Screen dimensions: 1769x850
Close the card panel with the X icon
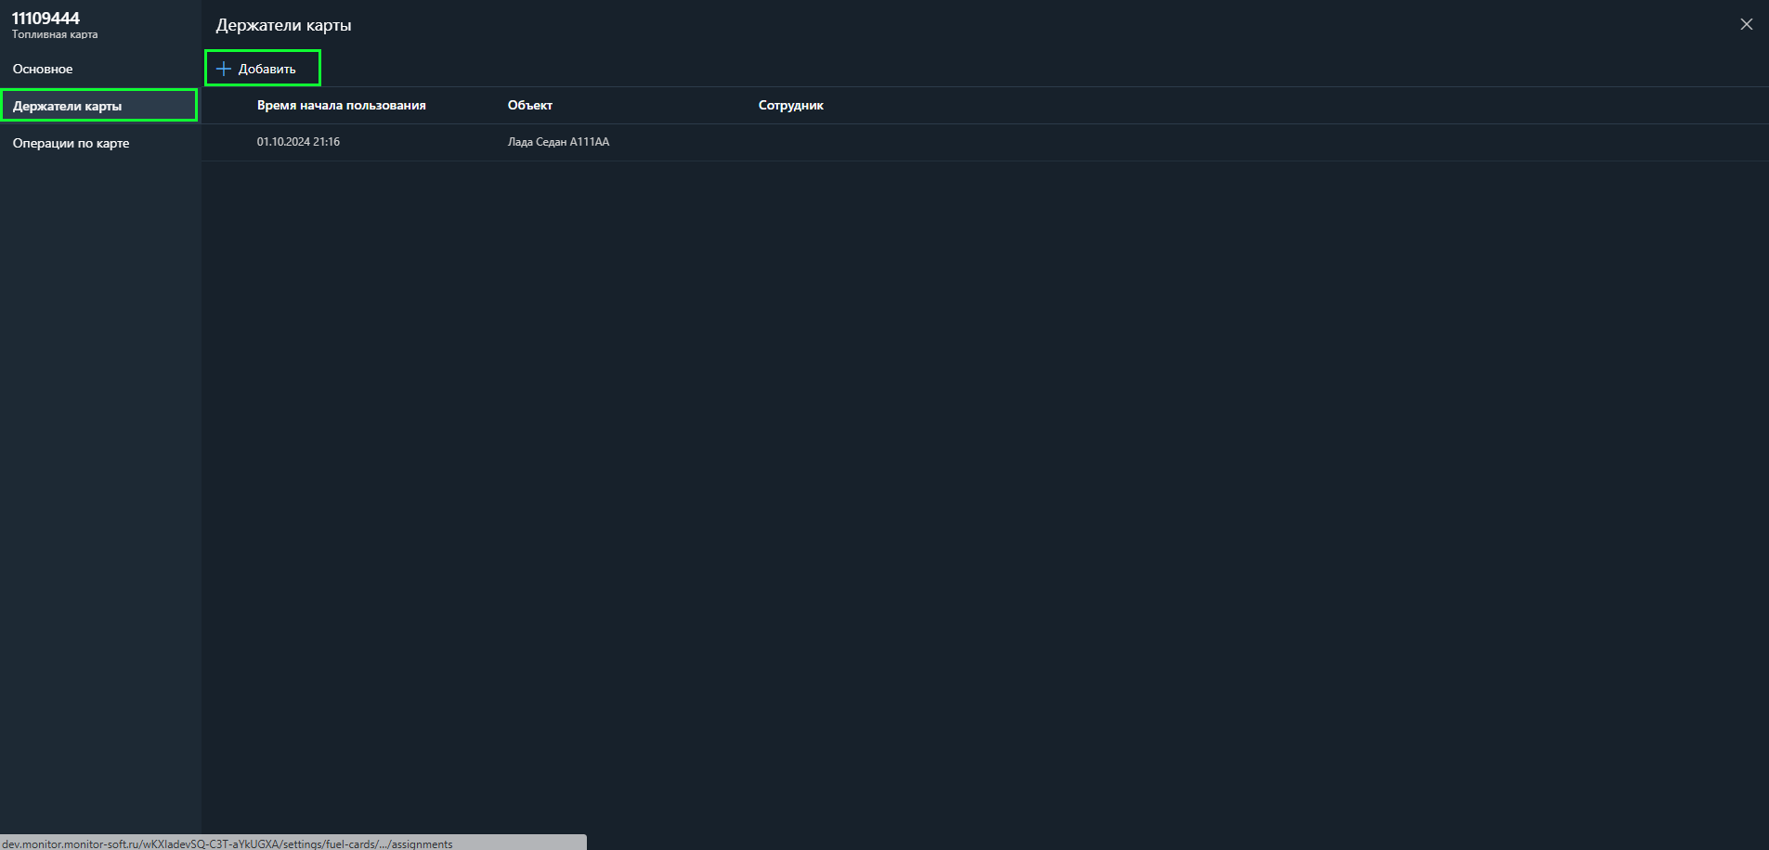coord(1746,25)
